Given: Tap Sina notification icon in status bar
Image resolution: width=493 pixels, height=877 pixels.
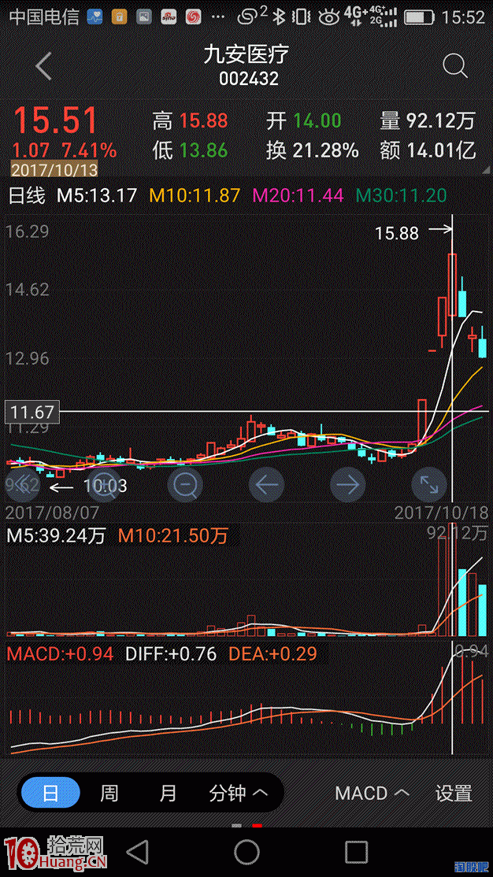Looking at the screenshot, I should click(169, 17).
